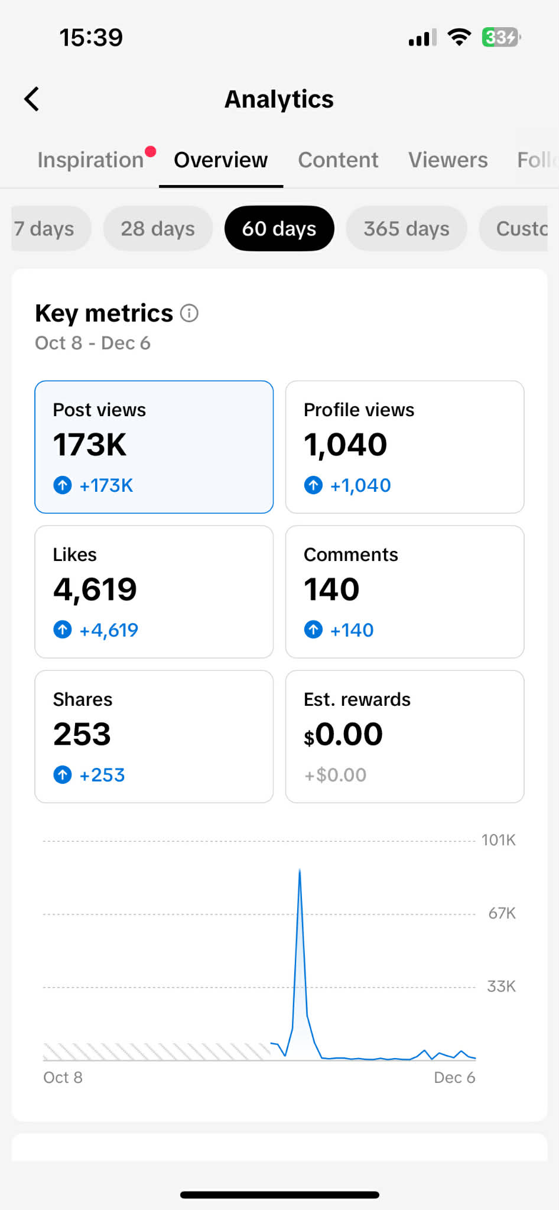Tap the battery indicator in status bar

[x=500, y=37]
